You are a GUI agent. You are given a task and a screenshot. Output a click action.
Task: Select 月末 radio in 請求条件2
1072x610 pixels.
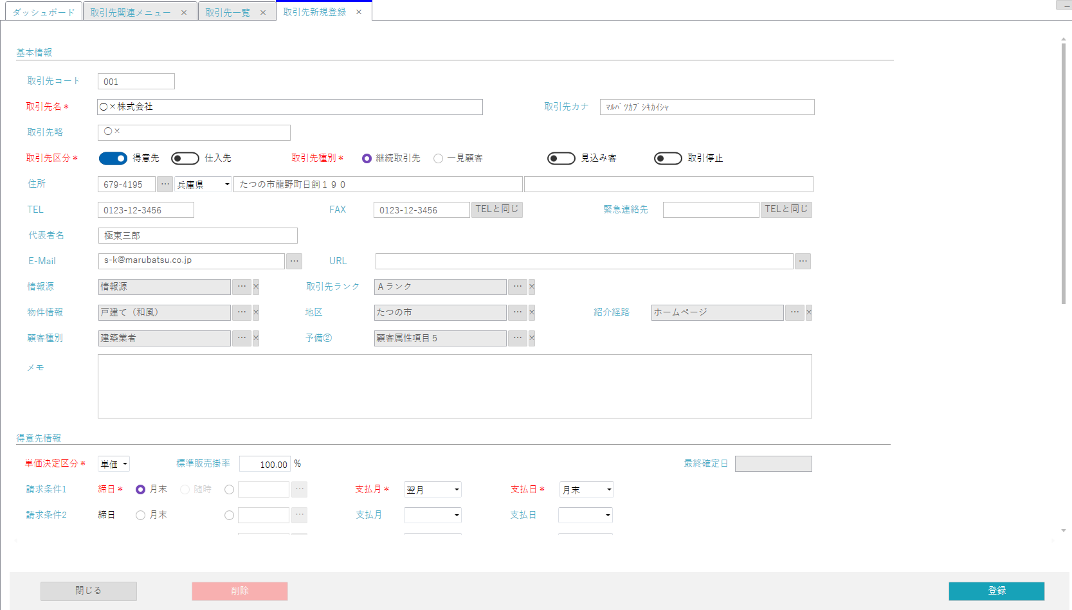tap(140, 516)
